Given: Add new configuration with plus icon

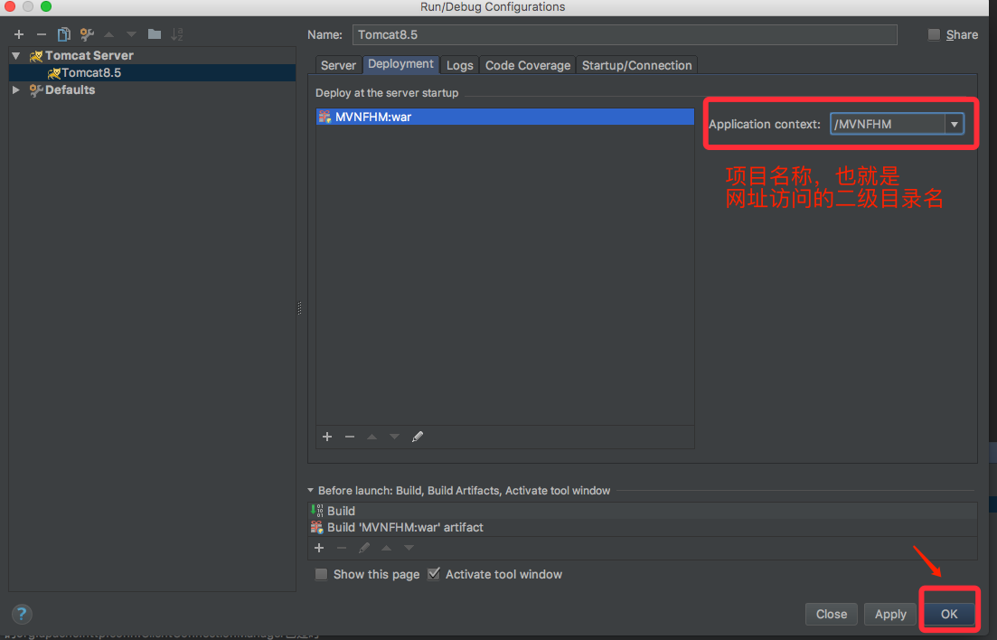Looking at the screenshot, I should pos(19,34).
